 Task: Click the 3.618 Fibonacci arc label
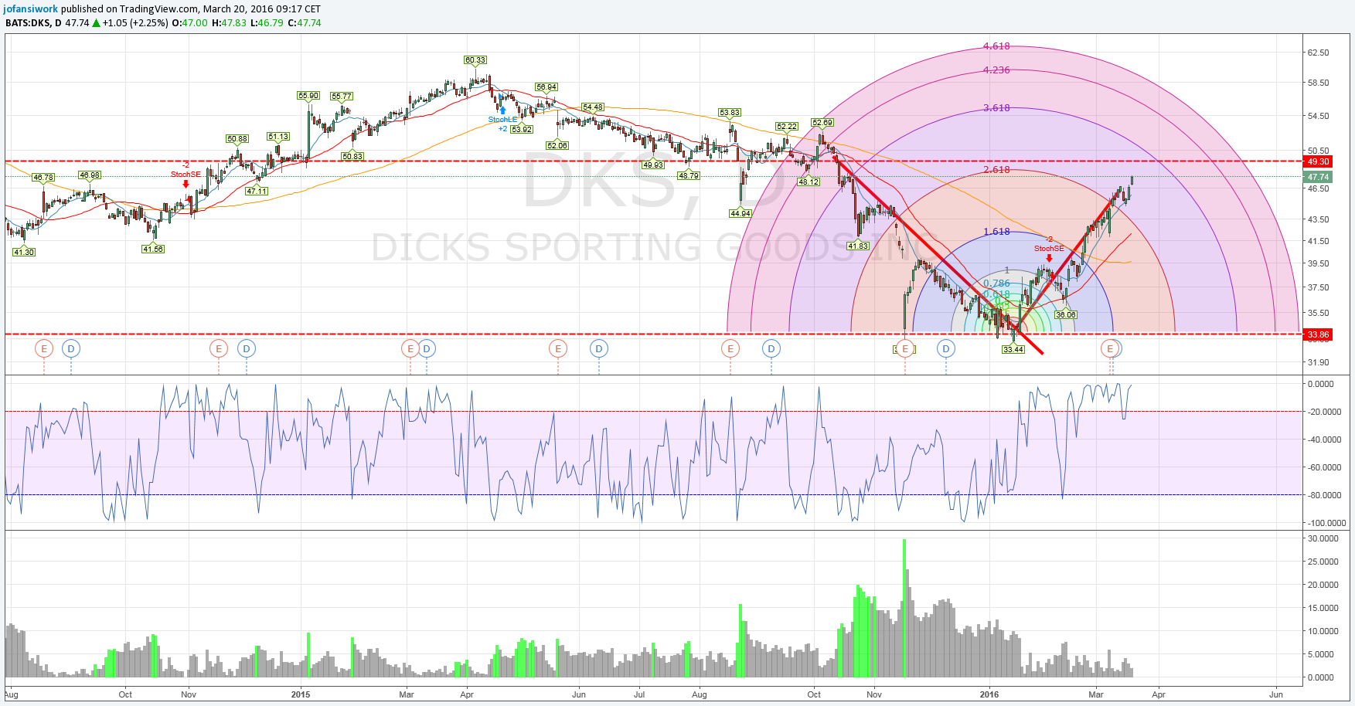(996, 107)
